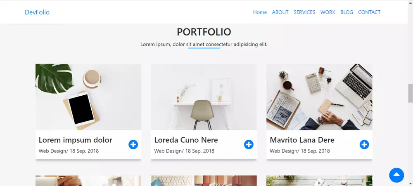The width and height of the screenshot is (413, 186).
Task: Open the tablet and leaf portfolio image
Action: click(88, 97)
